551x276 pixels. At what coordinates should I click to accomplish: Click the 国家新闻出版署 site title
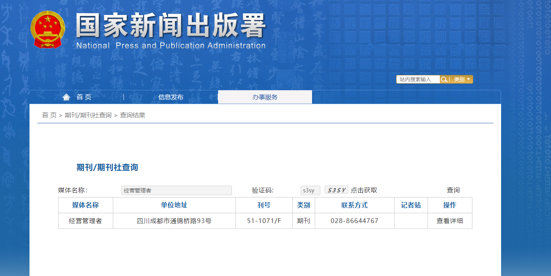(171, 26)
